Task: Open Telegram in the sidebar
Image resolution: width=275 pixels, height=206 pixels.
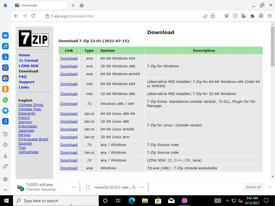Action: tap(5, 111)
